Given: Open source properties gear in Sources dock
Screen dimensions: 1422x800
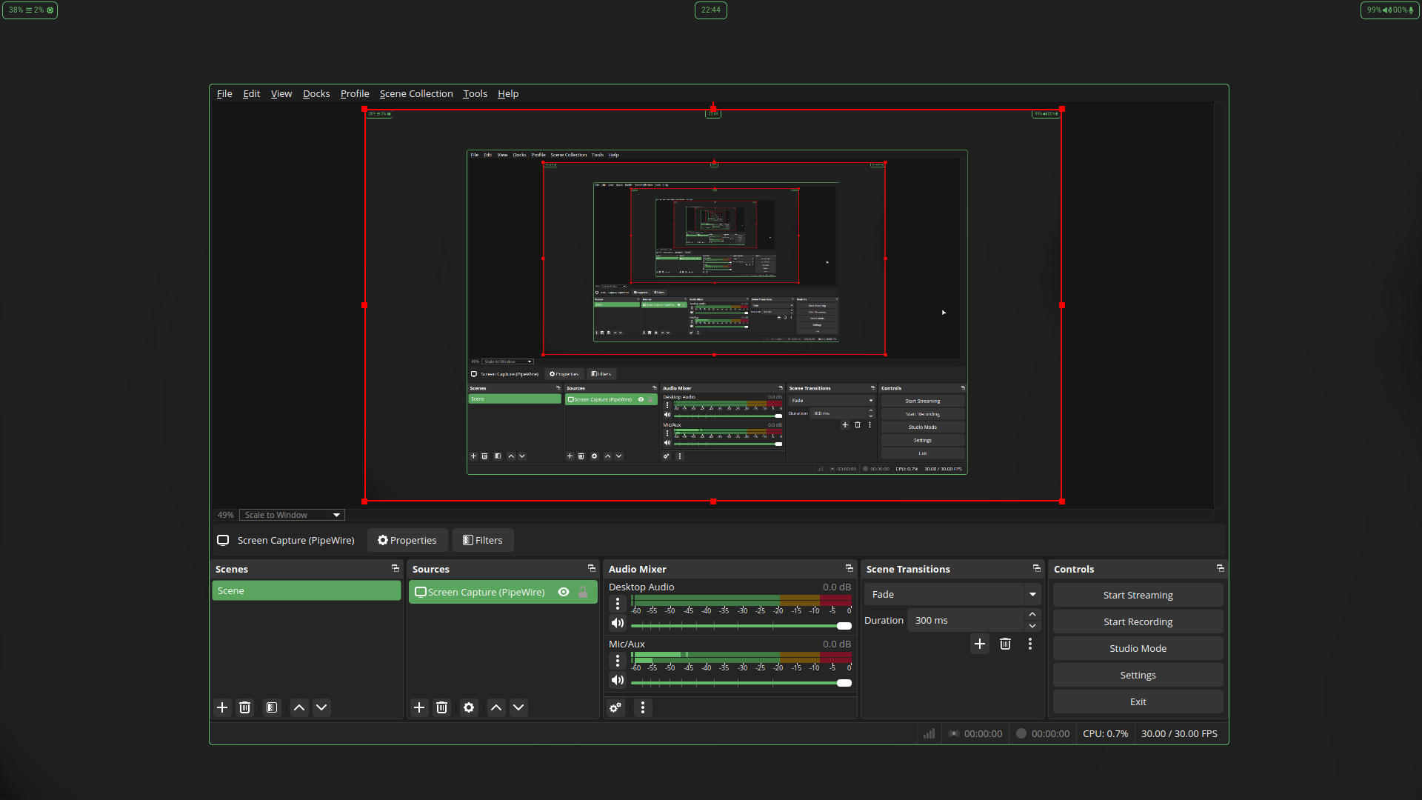Looking at the screenshot, I should click(x=469, y=707).
